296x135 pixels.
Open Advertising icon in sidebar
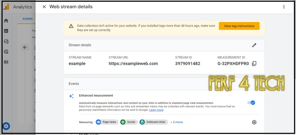6,52
